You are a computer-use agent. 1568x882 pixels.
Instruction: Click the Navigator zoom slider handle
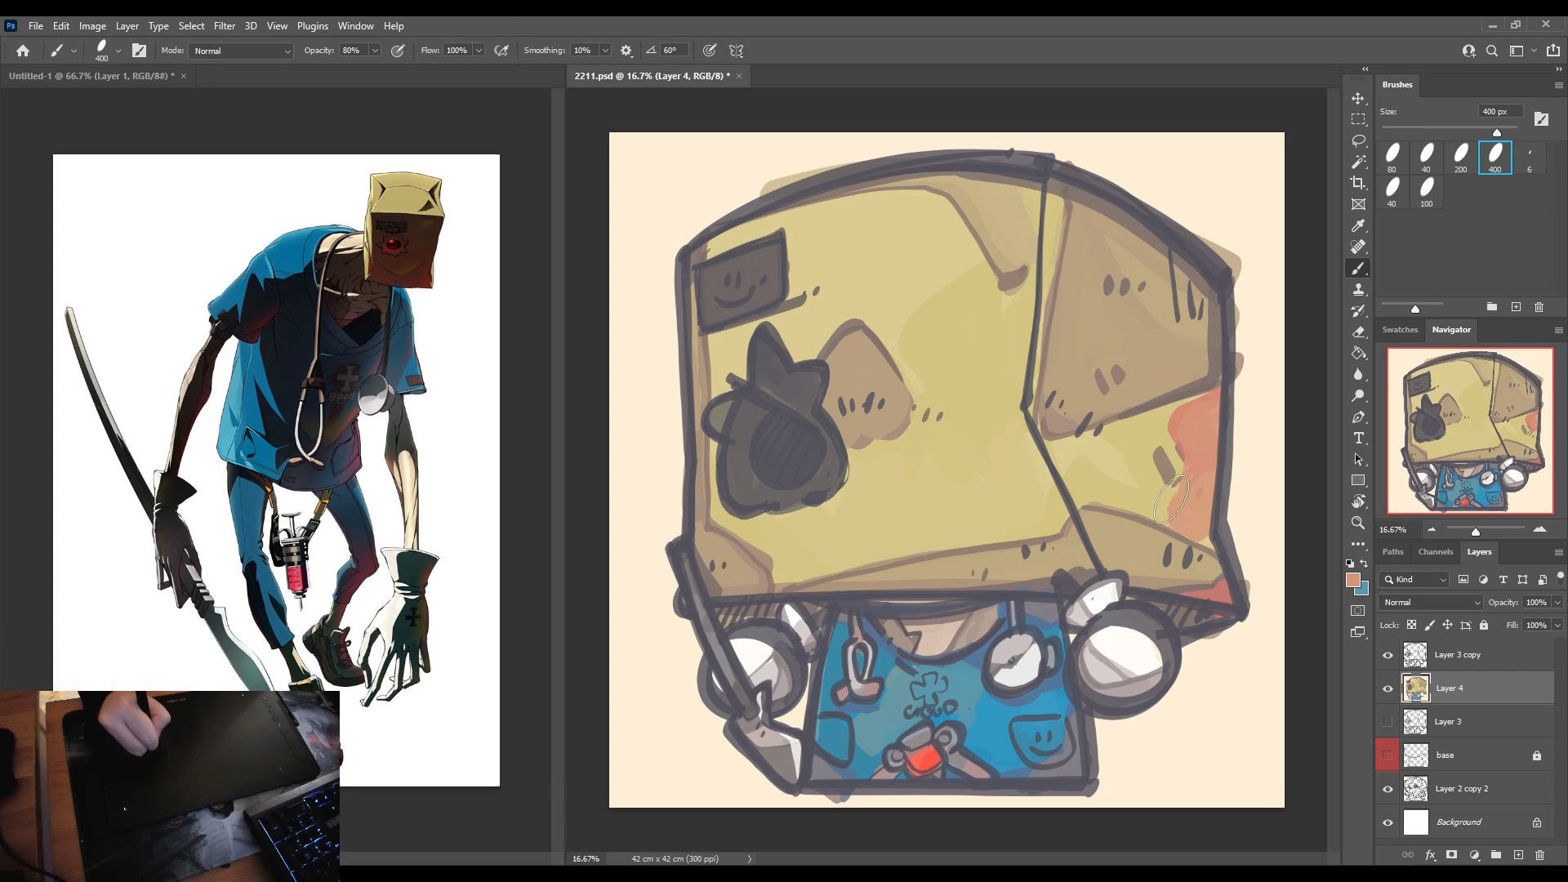pyautogui.click(x=1476, y=532)
